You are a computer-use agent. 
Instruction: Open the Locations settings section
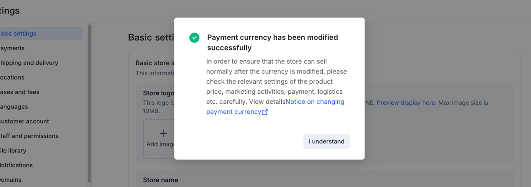(x=13, y=77)
